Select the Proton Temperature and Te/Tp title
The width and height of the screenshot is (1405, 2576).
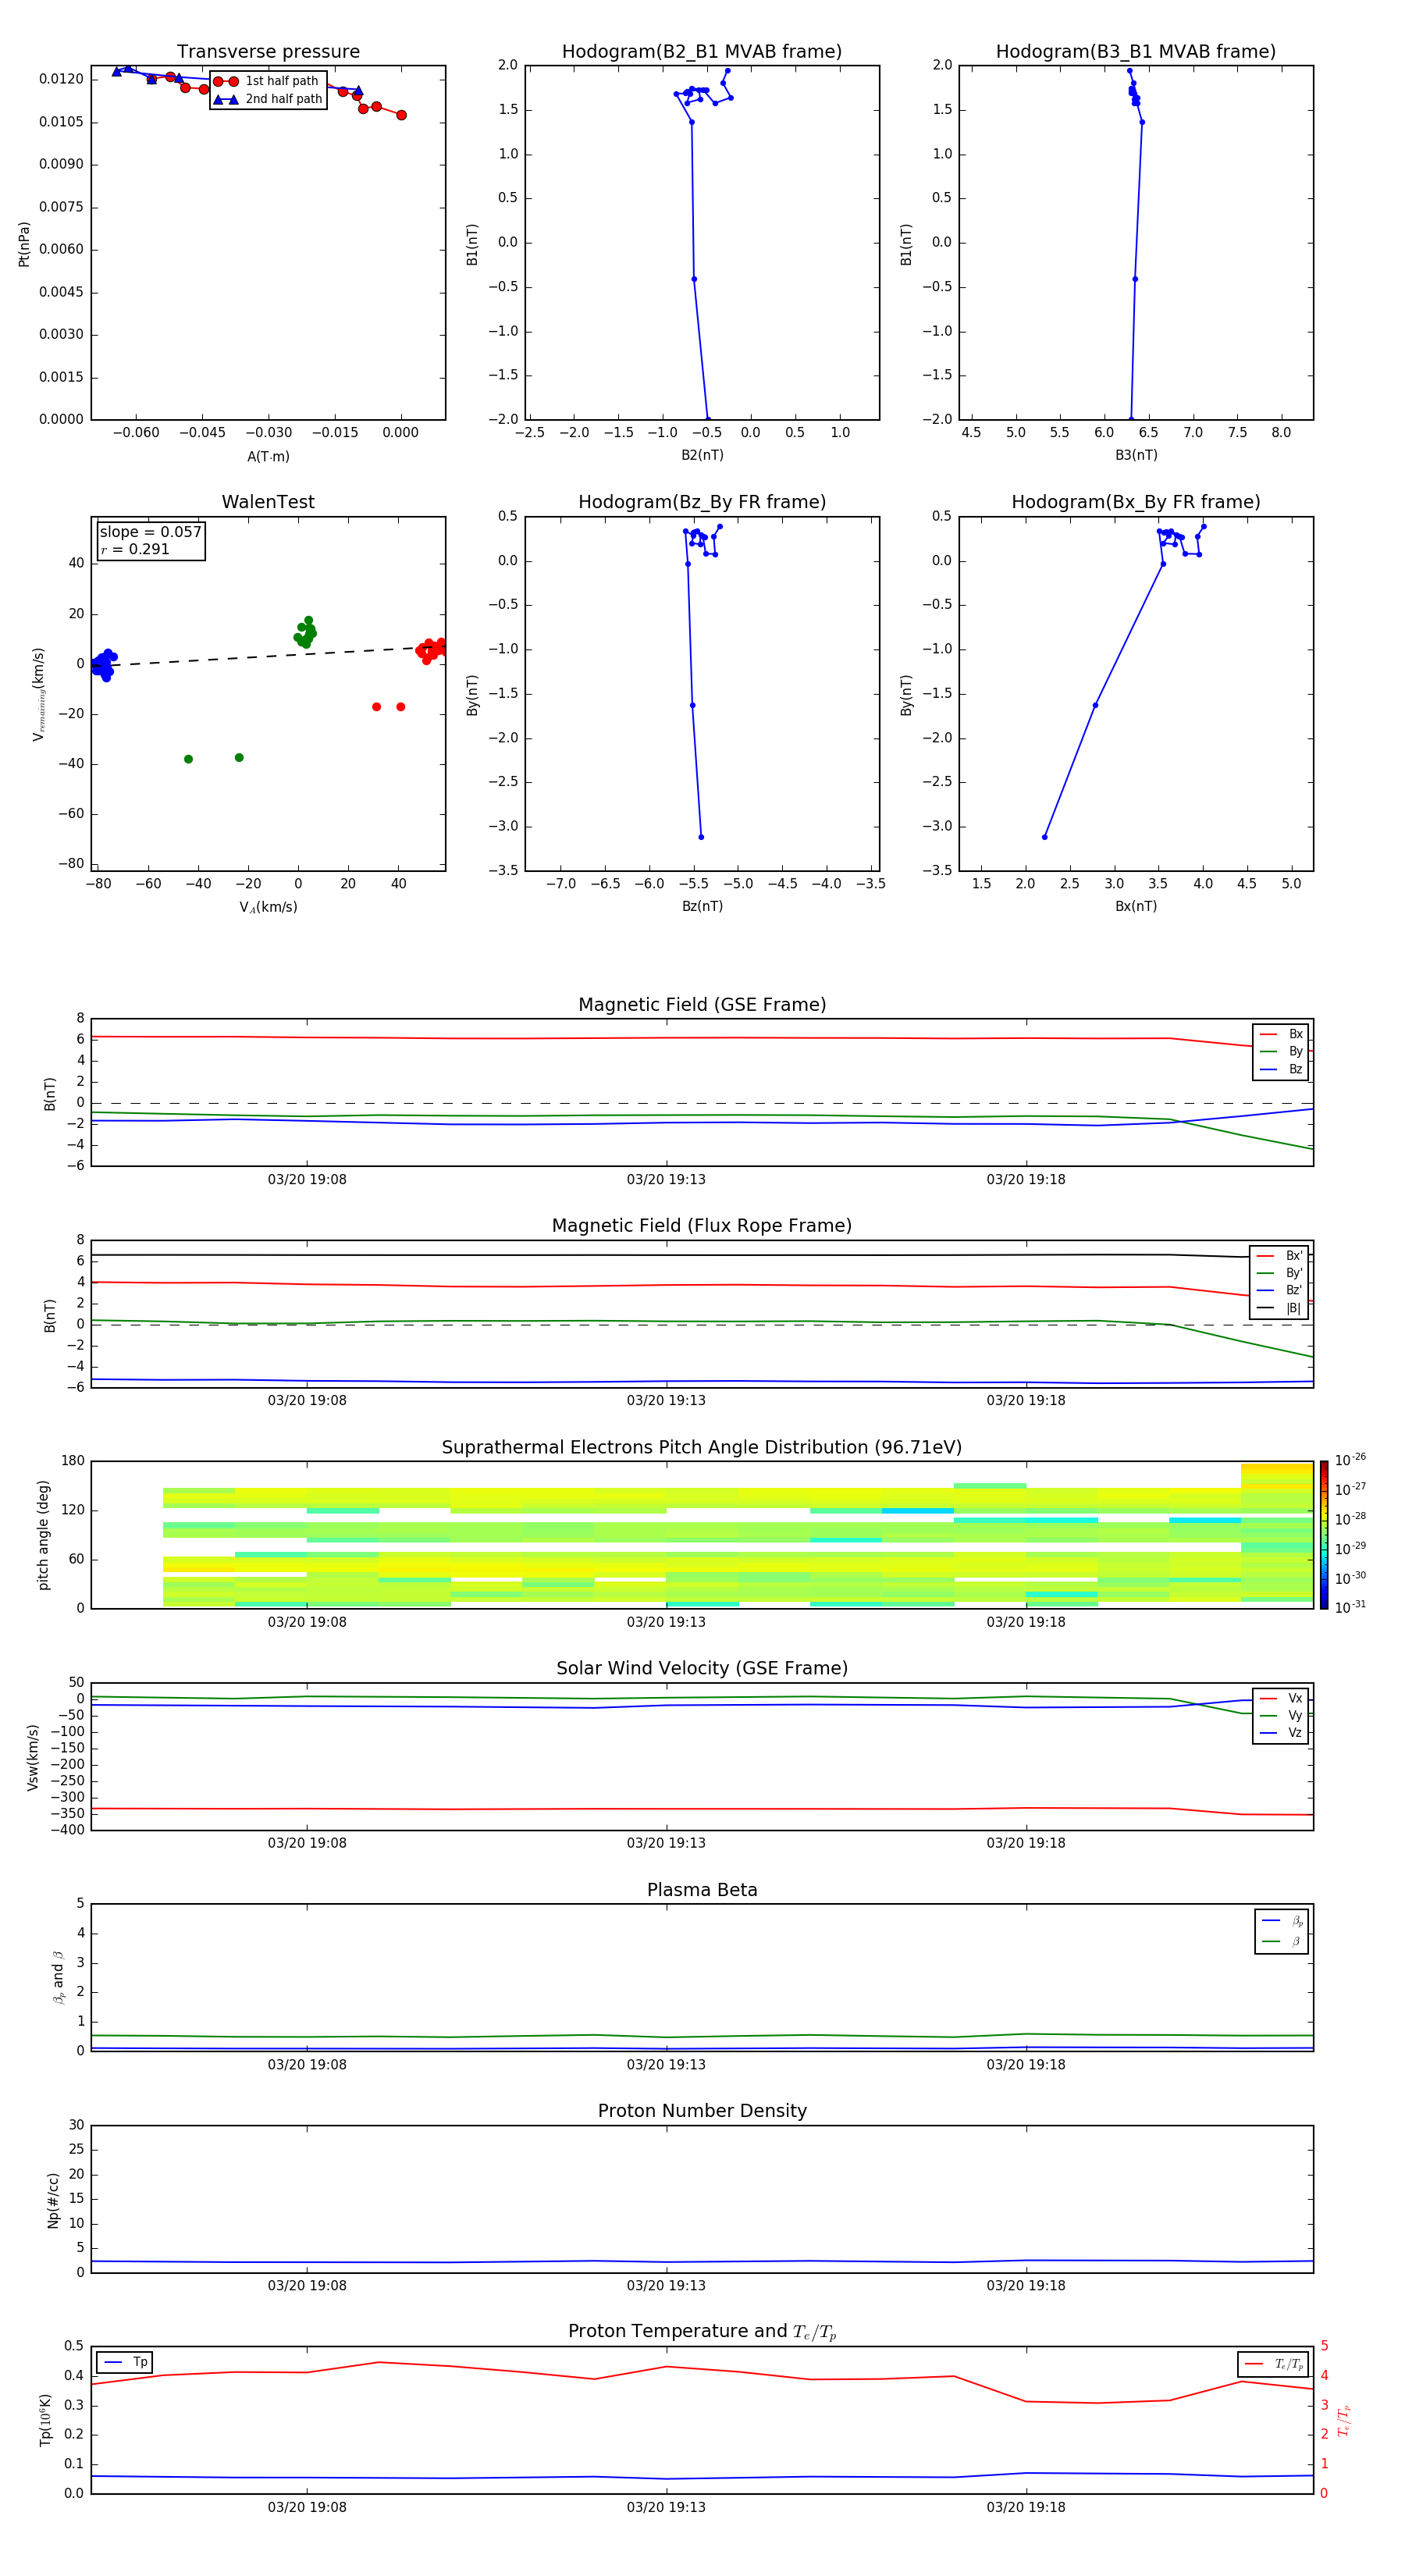(702, 2332)
